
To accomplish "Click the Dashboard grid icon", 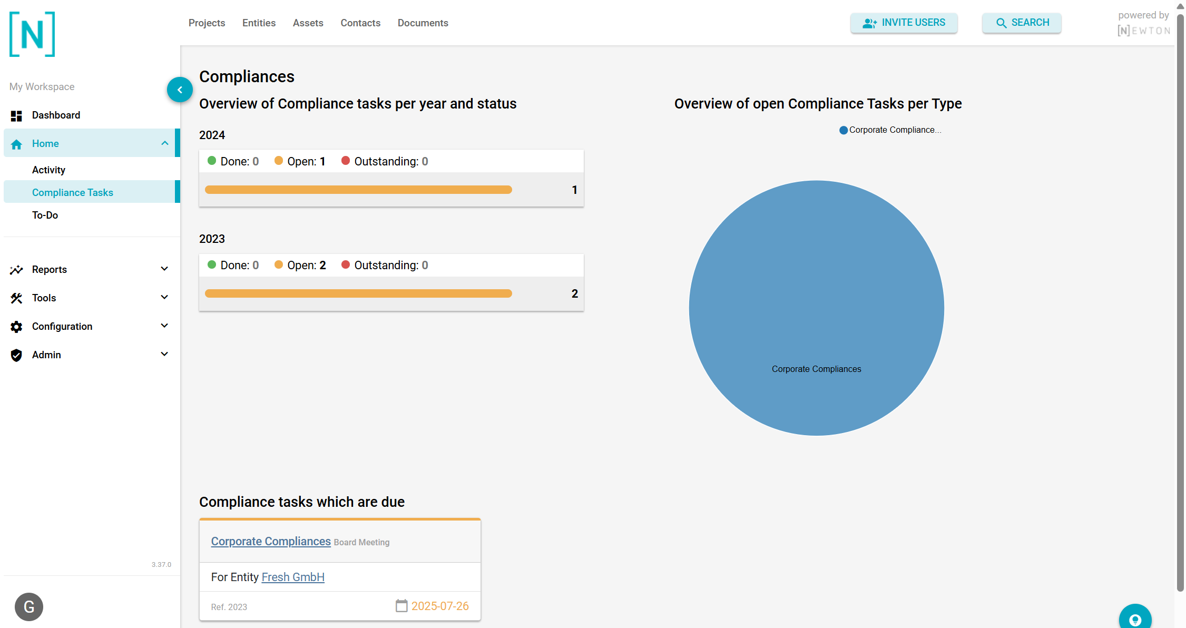I will (16, 116).
